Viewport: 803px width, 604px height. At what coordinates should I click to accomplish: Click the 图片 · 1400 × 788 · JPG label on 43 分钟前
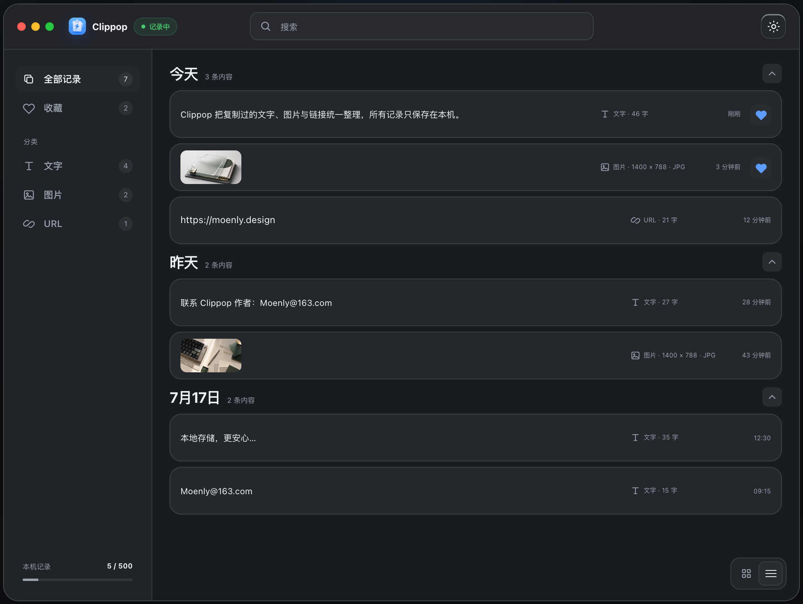pyautogui.click(x=680, y=356)
